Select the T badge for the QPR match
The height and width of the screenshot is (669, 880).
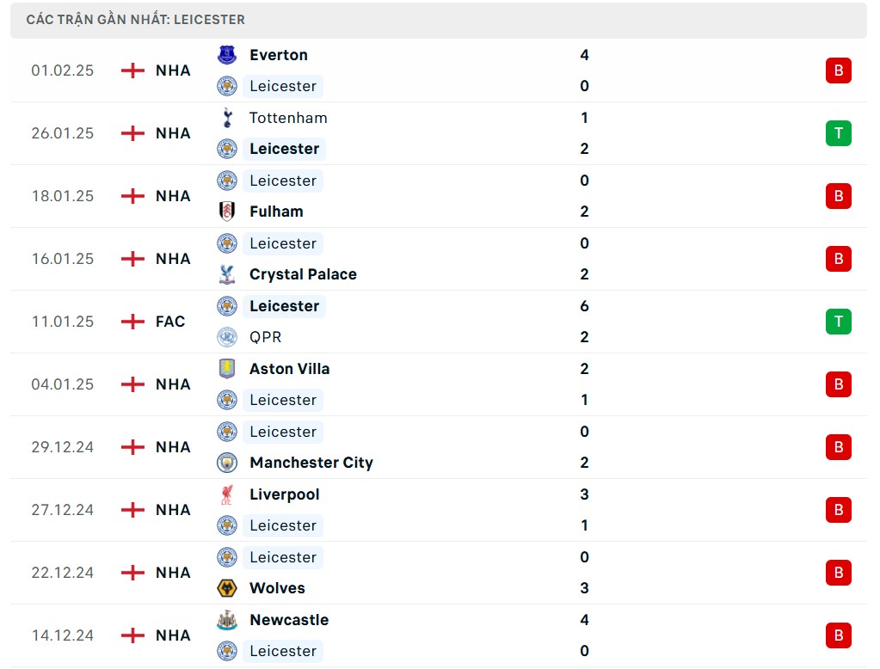click(x=838, y=322)
